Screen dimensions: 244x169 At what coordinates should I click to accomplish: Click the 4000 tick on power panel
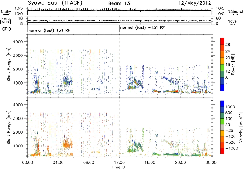coord(18,42)
